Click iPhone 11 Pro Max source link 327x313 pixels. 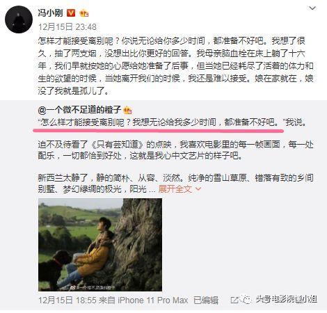[x=153, y=300]
